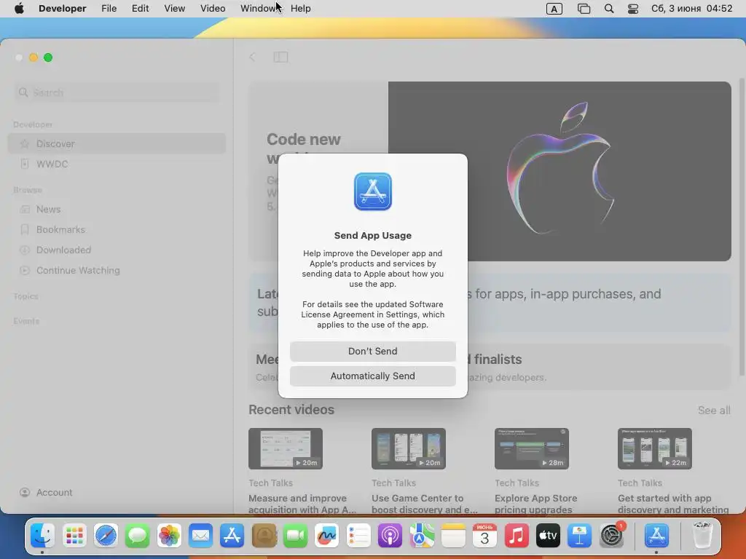
Task: Open Reminders in the Dock
Action: coord(358,536)
